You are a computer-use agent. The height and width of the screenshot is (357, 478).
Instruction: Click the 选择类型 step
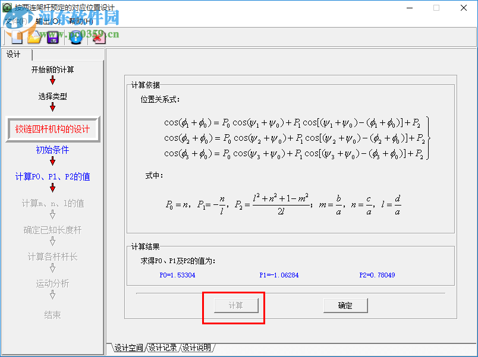52,97
